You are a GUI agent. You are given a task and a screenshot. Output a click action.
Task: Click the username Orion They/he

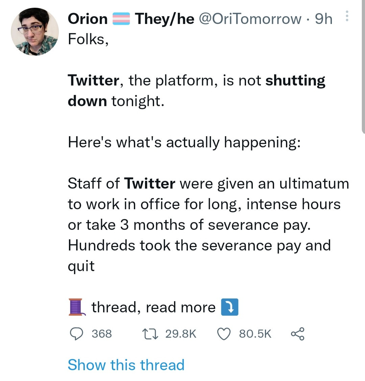pos(88,19)
